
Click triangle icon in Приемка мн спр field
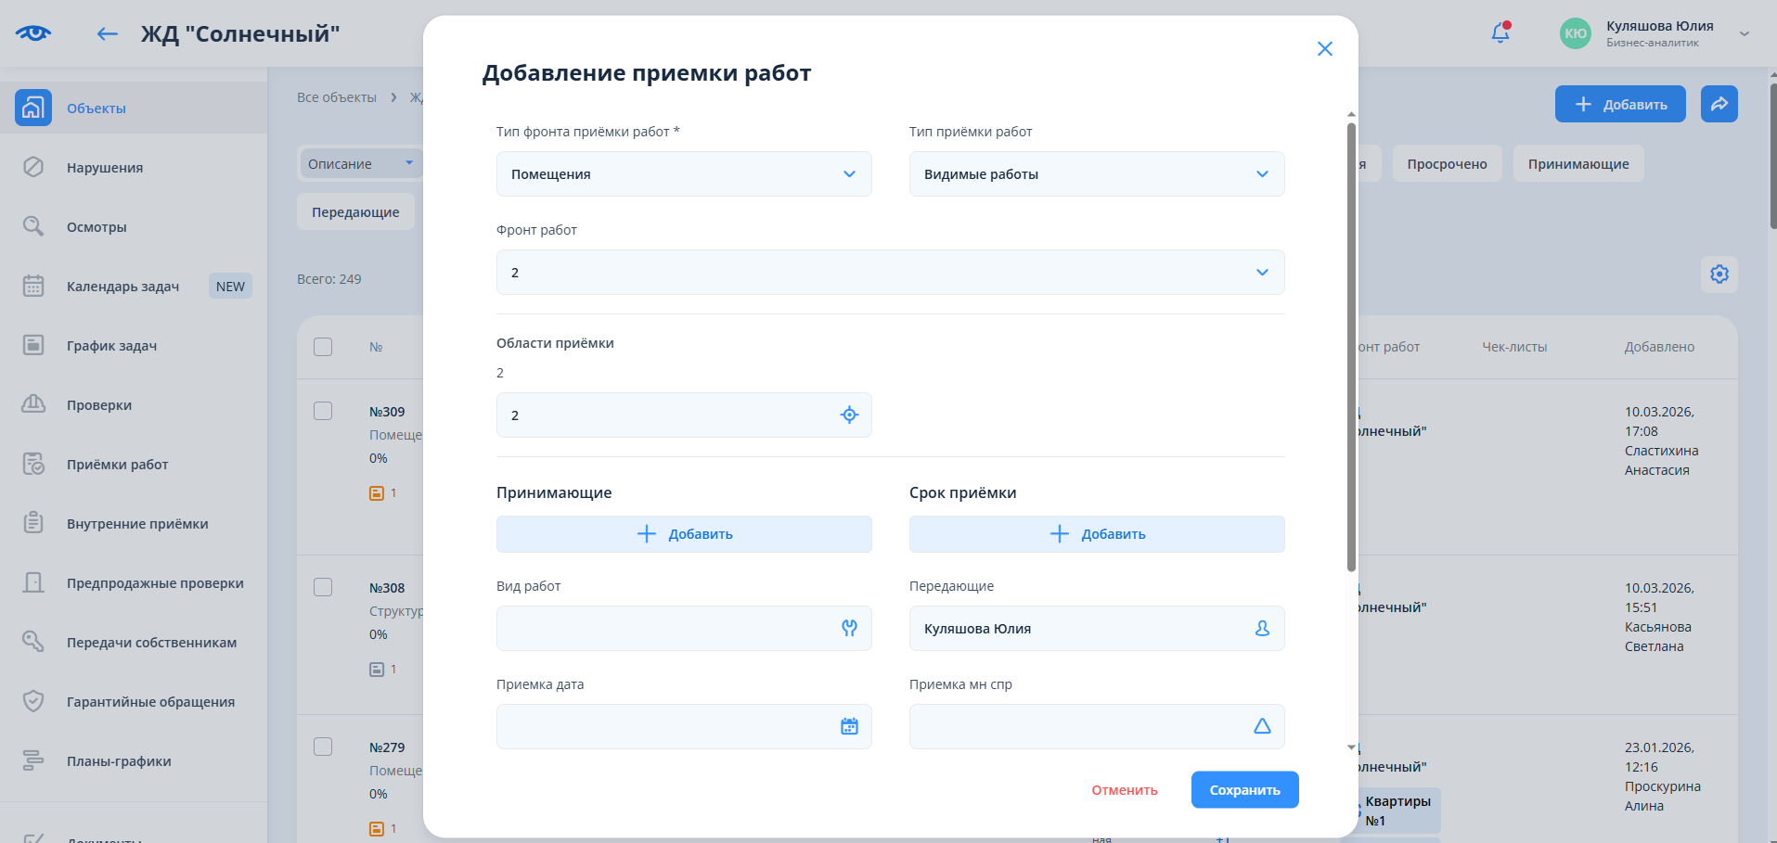tap(1262, 727)
